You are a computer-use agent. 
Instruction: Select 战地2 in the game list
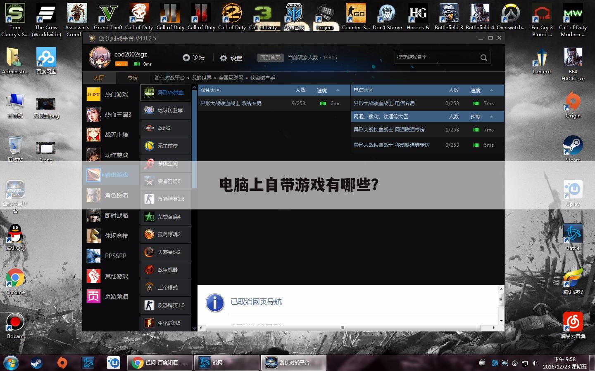point(166,128)
